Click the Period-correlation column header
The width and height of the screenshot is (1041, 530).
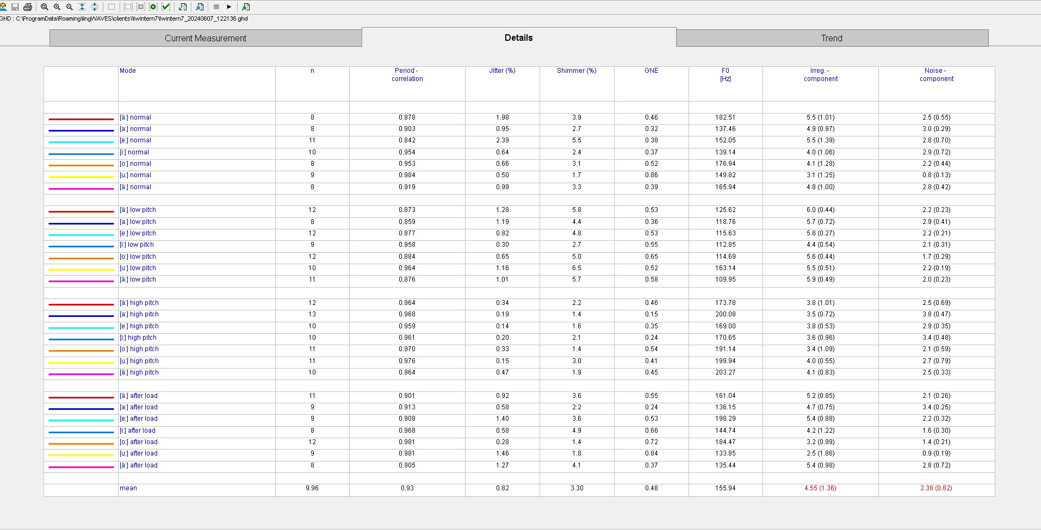tap(407, 74)
